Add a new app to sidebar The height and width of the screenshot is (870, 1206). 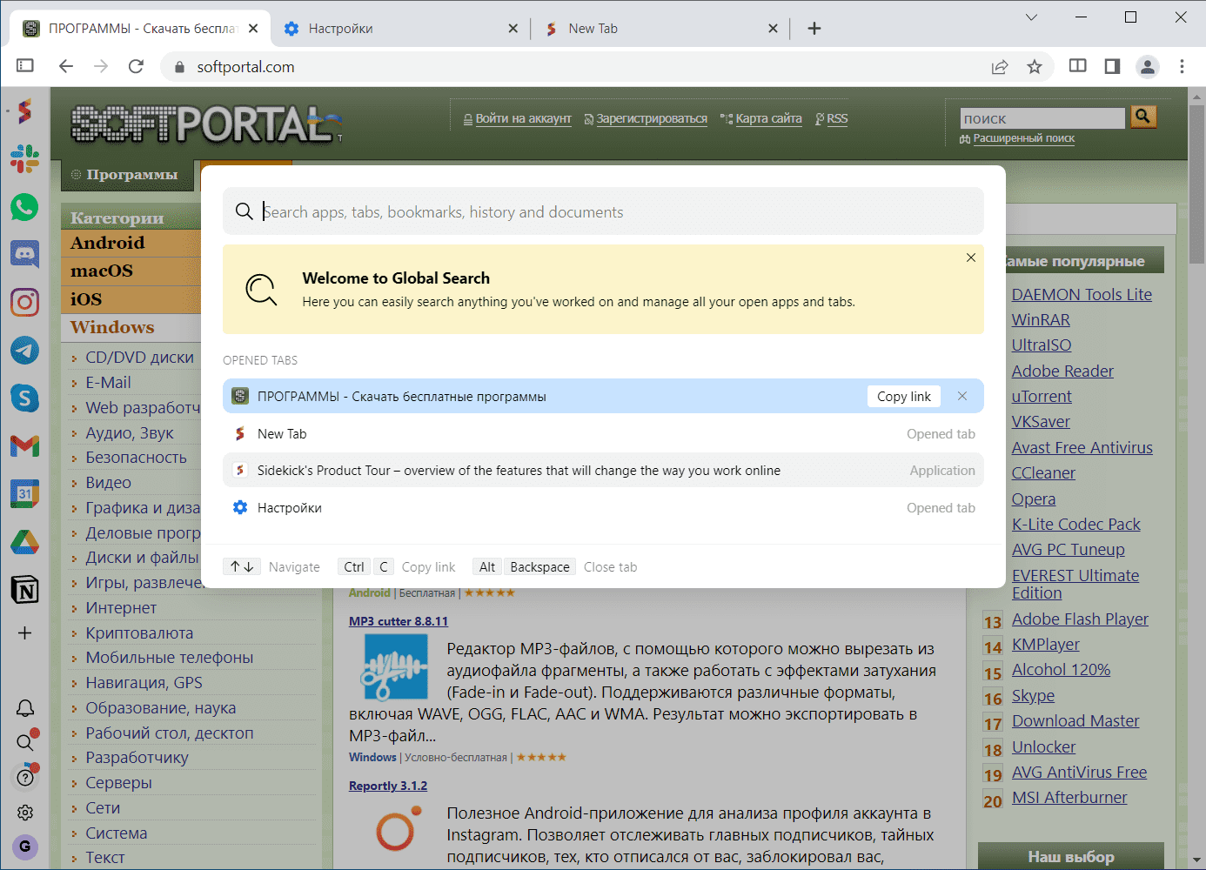(24, 632)
